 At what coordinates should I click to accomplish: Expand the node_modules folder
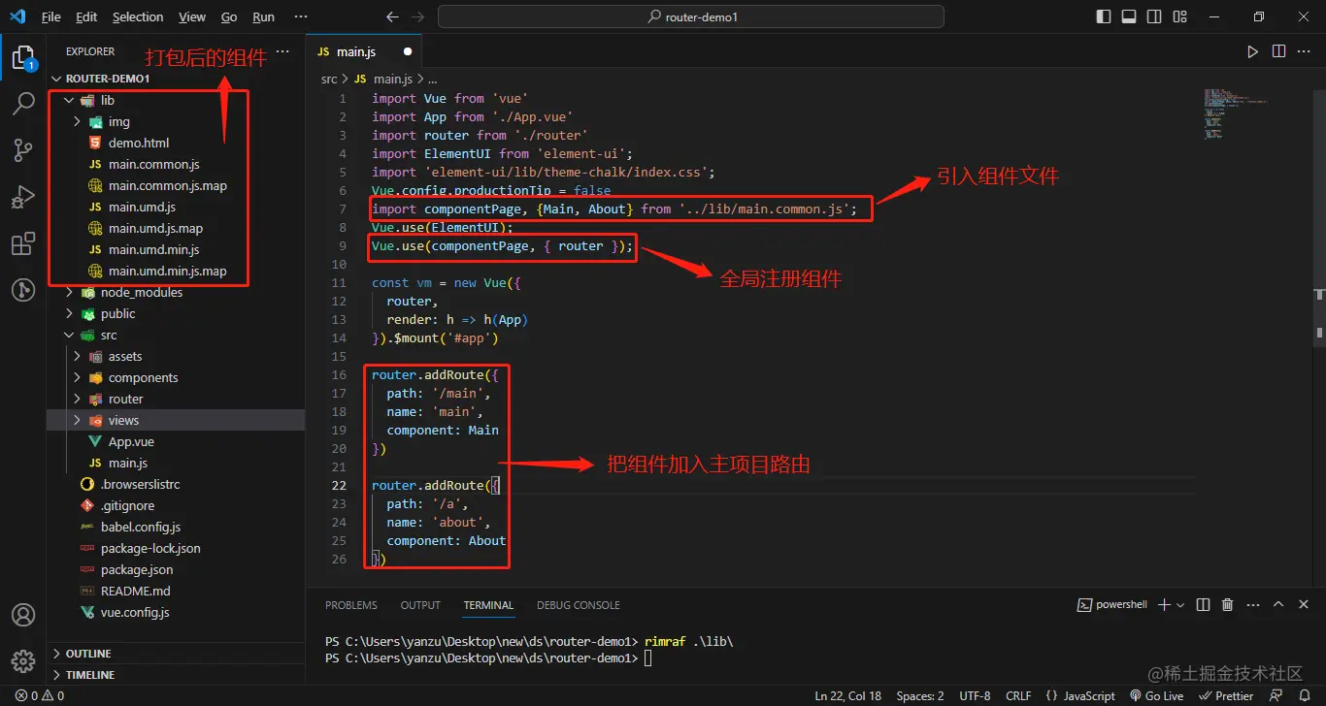tap(69, 292)
